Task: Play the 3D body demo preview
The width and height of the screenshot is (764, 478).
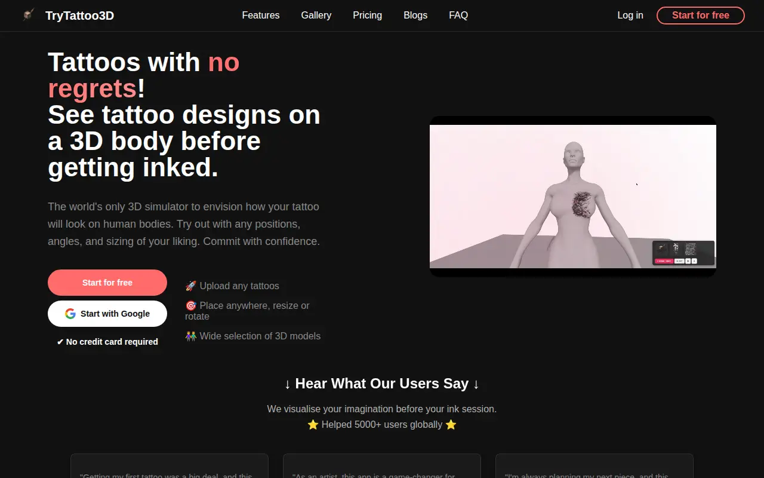Action: [x=573, y=197]
